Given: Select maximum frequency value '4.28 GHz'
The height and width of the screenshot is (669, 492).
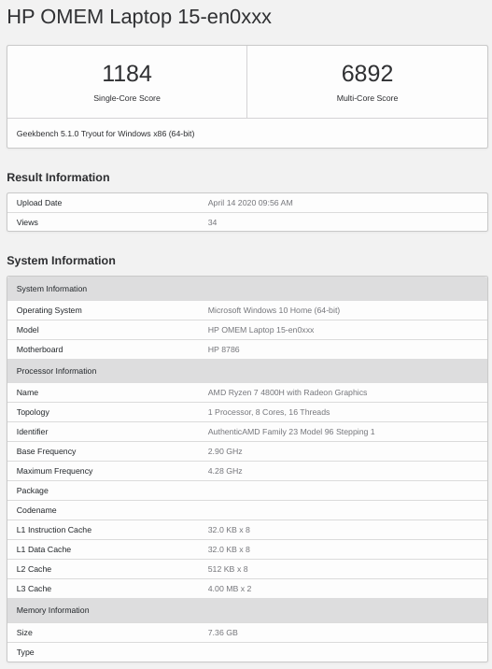Looking at the screenshot, I should click(x=225, y=471).
